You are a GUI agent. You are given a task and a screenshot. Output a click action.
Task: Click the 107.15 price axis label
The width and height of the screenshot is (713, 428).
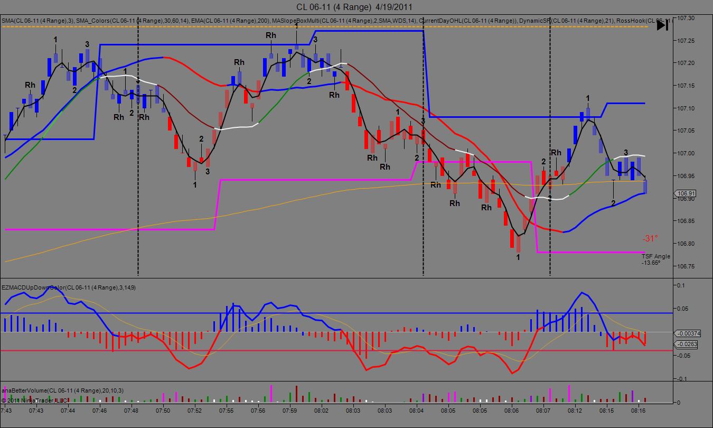pyautogui.click(x=686, y=86)
